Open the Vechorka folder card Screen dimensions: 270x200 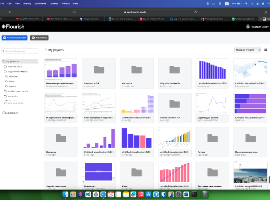click(136, 73)
